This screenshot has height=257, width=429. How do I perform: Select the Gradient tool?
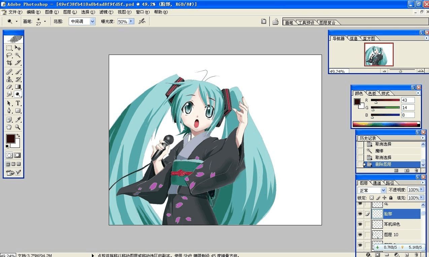18,87
